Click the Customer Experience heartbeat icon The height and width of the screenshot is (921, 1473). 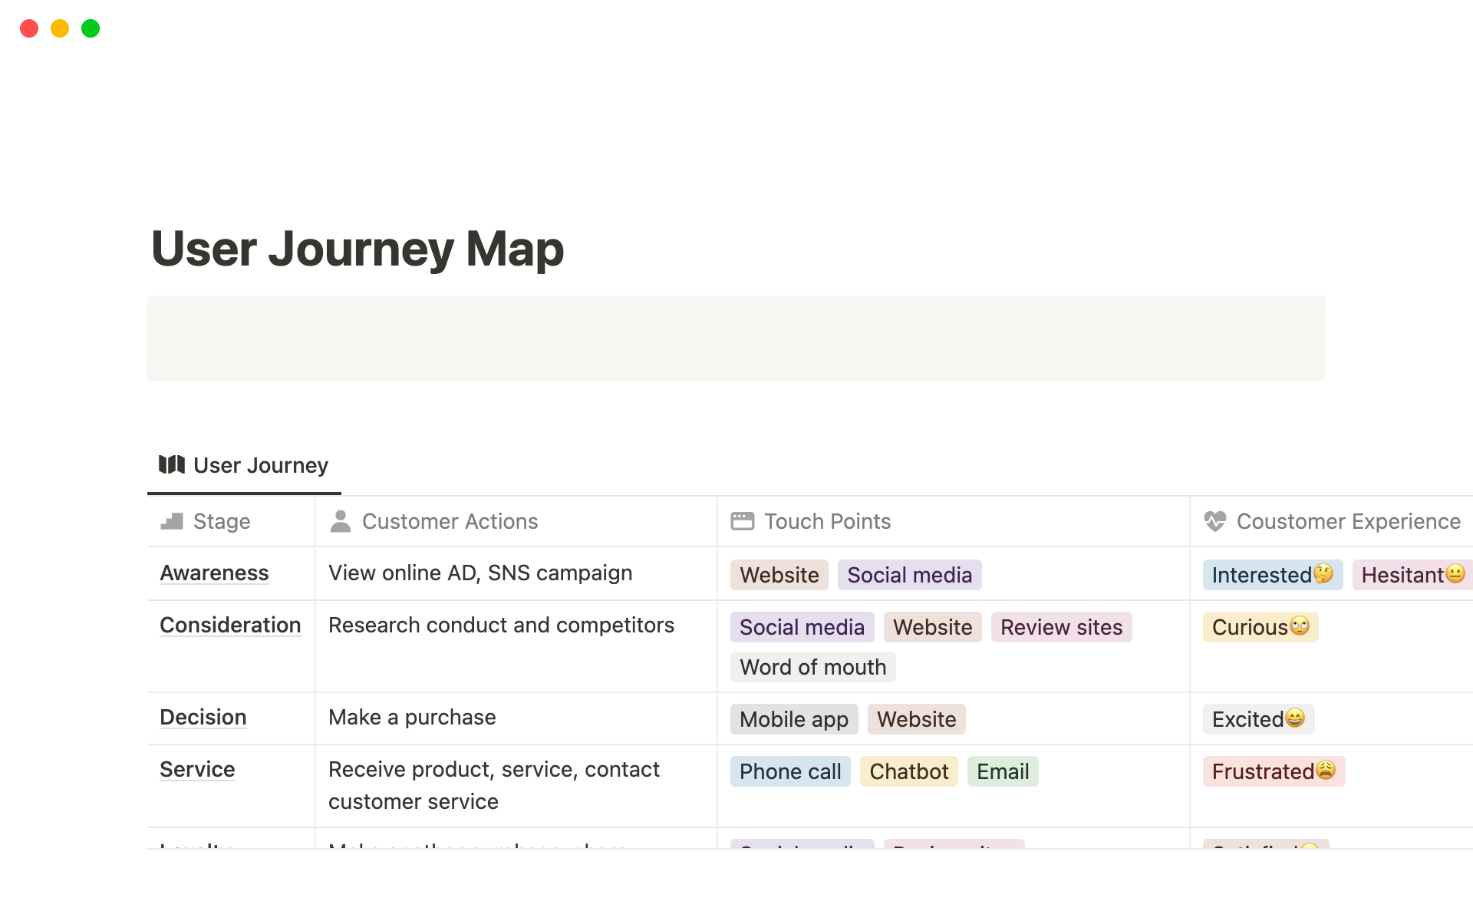pyautogui.click(x=1215, y=521)
